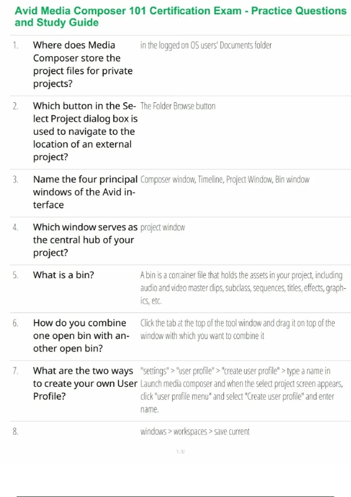Click question 1 about private project files
Image resolution: width=351 pixels, height=497 pixels.
tap(83, 64)
